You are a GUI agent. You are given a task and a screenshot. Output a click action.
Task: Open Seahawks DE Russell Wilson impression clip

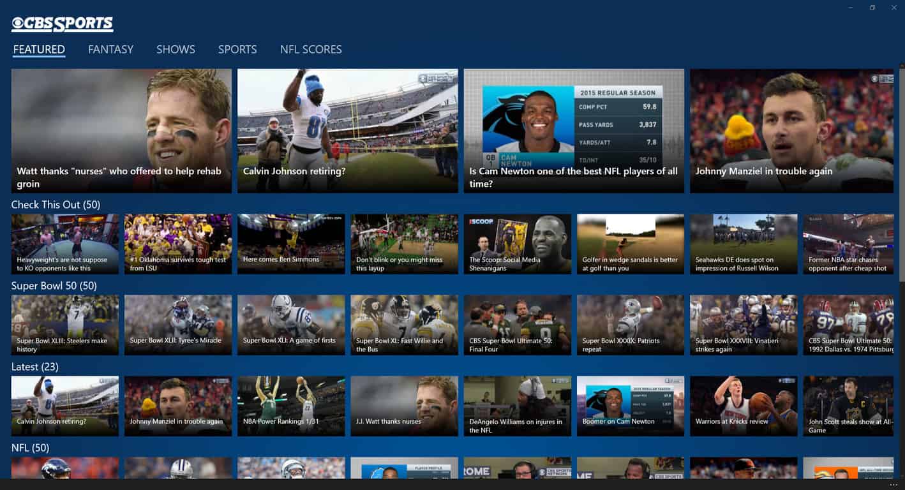coord(744,244)
